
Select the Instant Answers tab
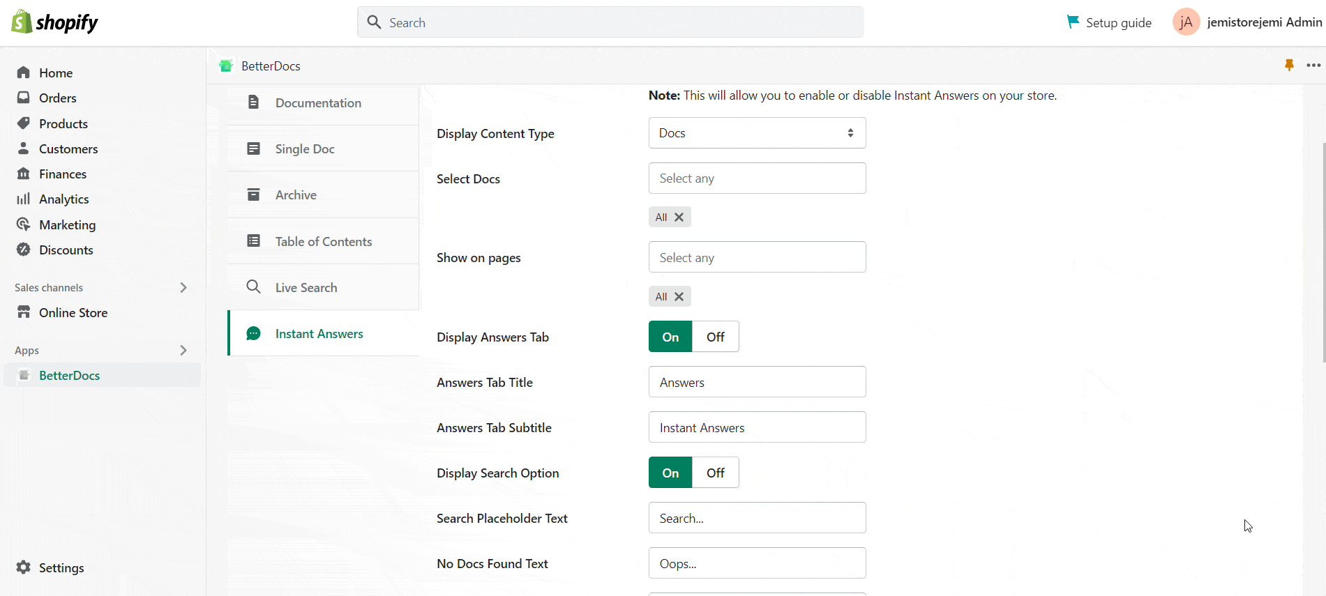[323, 333]
